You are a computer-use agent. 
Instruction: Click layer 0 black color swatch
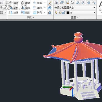tap(68, 13)
